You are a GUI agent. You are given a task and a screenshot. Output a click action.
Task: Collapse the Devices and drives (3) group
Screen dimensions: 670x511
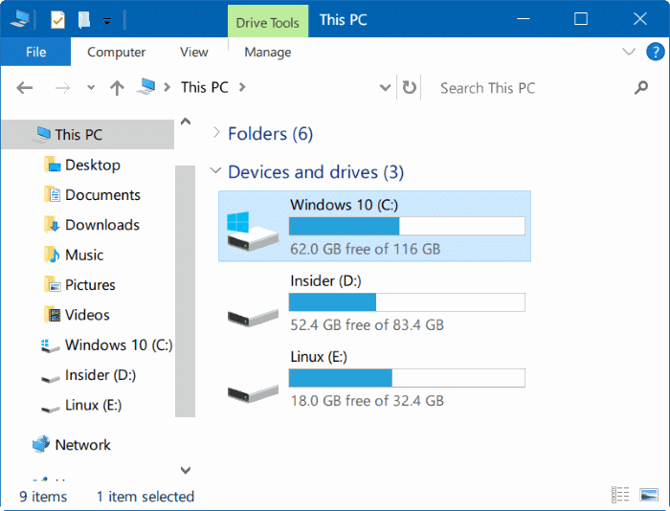tap(215, 171)
